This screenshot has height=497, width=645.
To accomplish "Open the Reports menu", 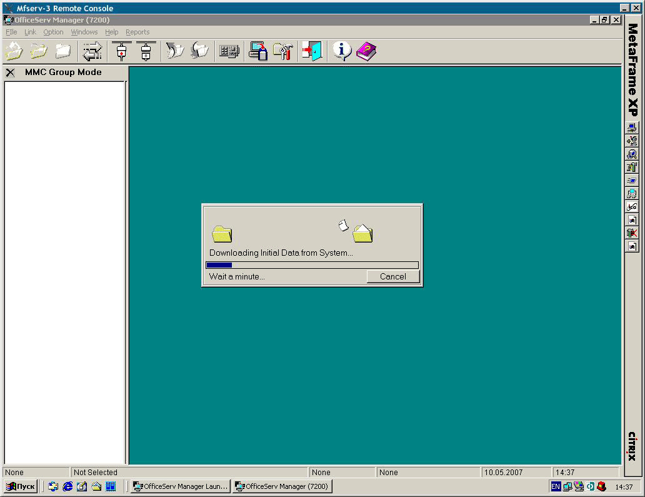I will click(x=137, y=32).
